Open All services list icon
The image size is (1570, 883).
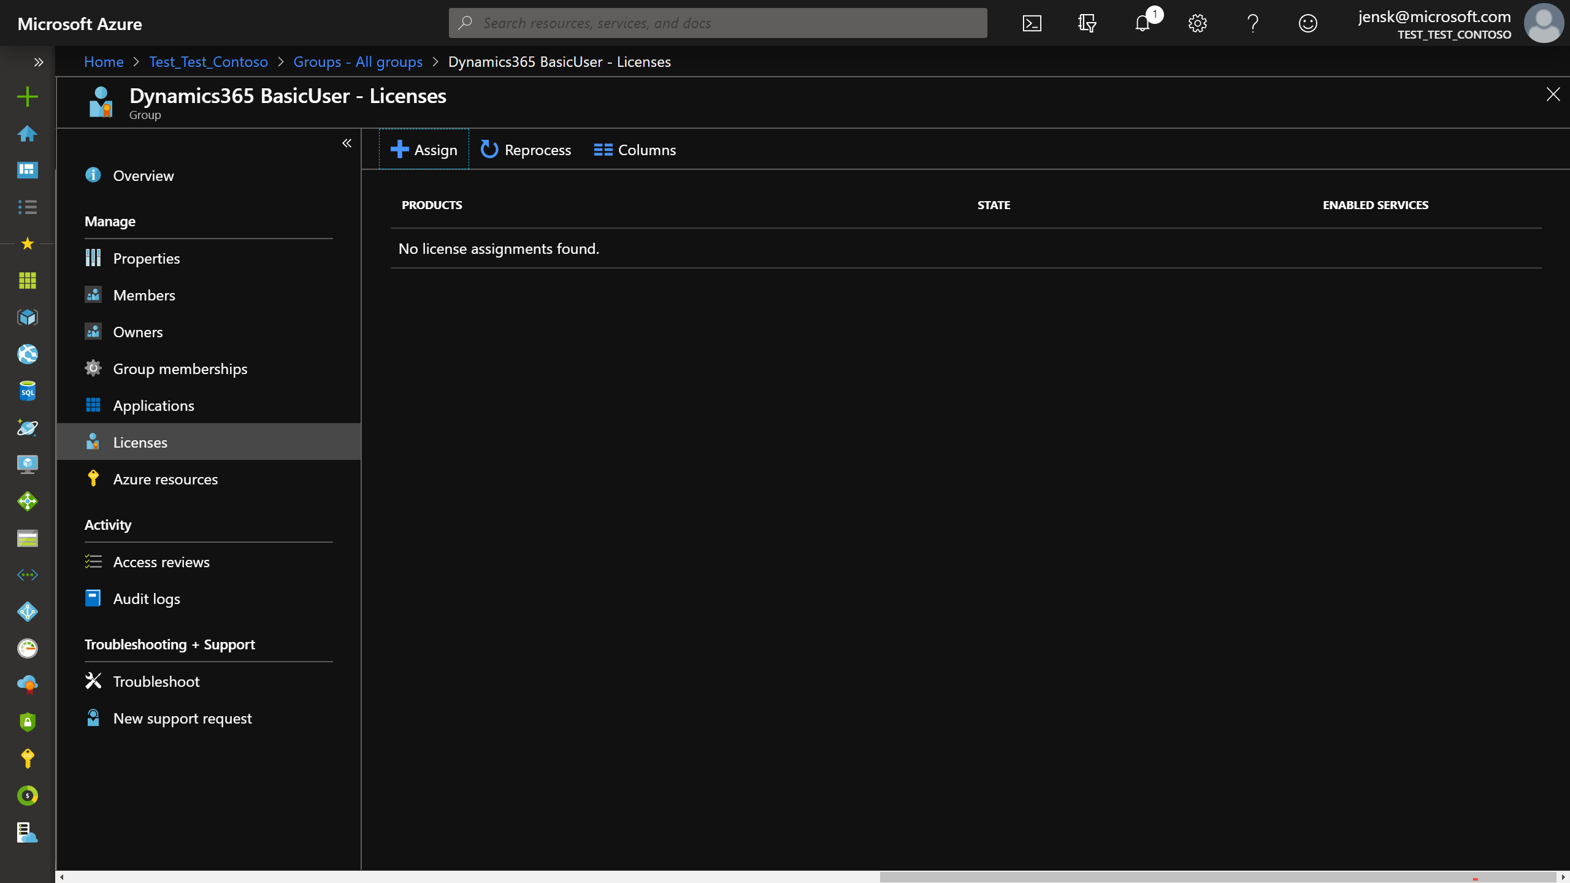tap(27, 207)
